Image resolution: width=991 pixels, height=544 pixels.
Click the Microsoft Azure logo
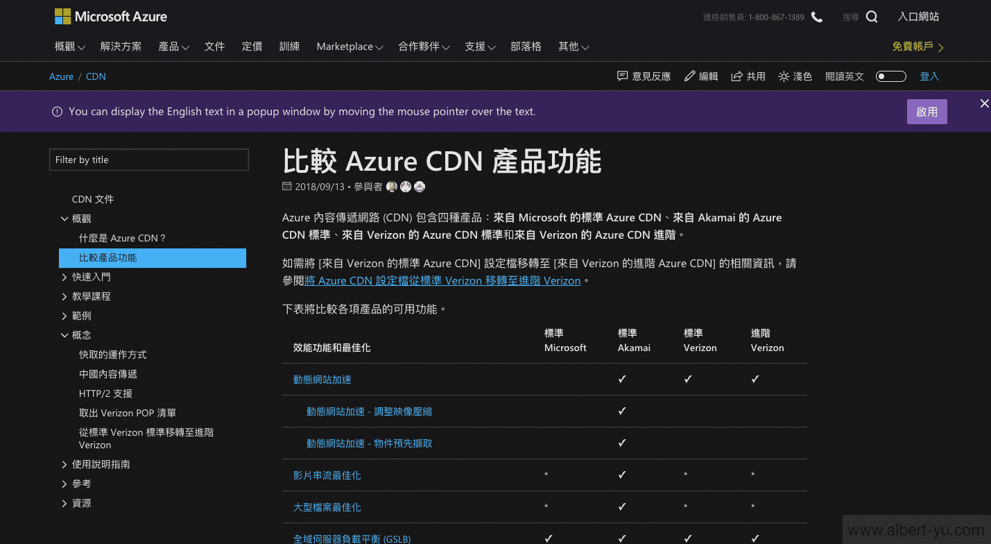tap(111, 17)
